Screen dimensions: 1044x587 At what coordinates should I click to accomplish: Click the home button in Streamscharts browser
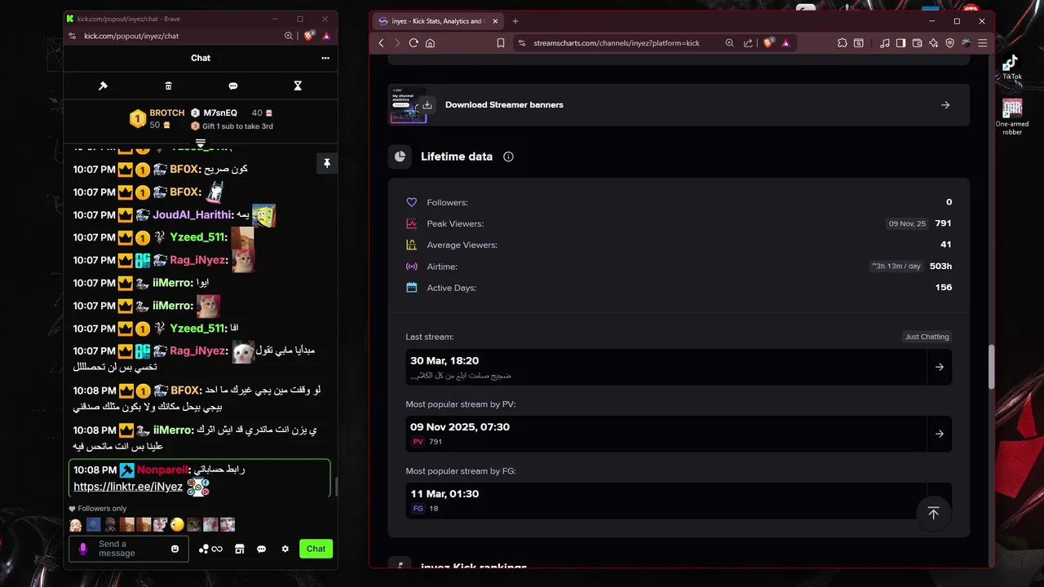click(x=430, y=43)
